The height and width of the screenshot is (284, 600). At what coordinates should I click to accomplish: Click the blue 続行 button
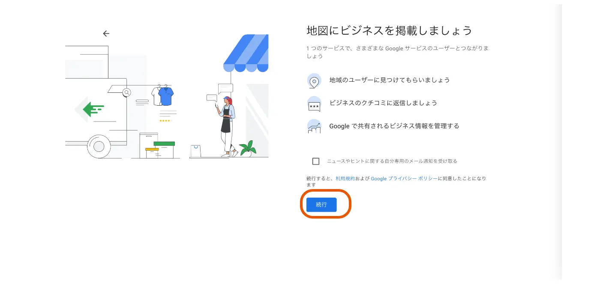click(321, 205)
